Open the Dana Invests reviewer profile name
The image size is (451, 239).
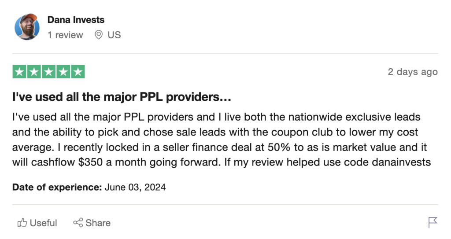(x=76, y=20)
